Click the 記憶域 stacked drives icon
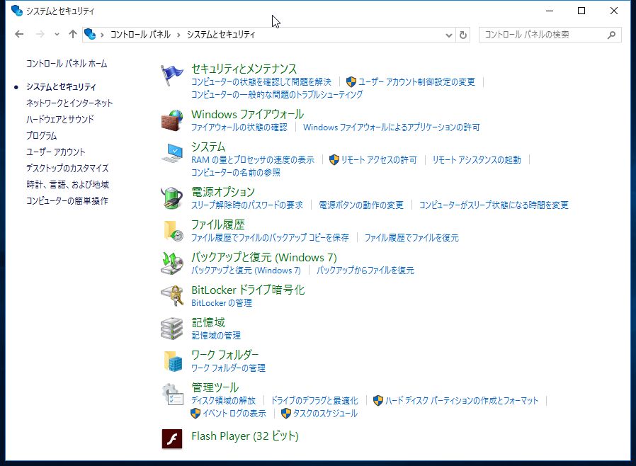636x466 pixels. click(x=172, y=329)
